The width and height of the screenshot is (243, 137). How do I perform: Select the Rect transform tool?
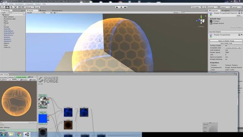click(x=19, y=7)
